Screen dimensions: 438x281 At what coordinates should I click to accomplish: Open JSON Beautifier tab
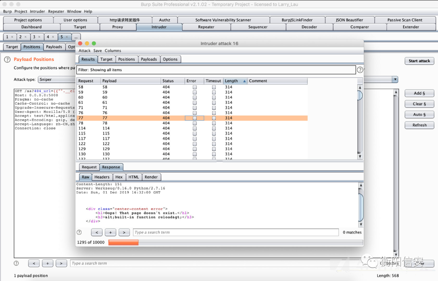tap(350, 20)
